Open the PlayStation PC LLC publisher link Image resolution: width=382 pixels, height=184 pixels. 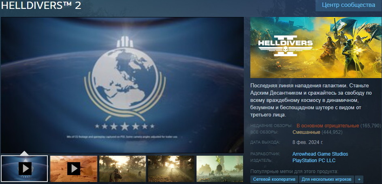point(314,161)
